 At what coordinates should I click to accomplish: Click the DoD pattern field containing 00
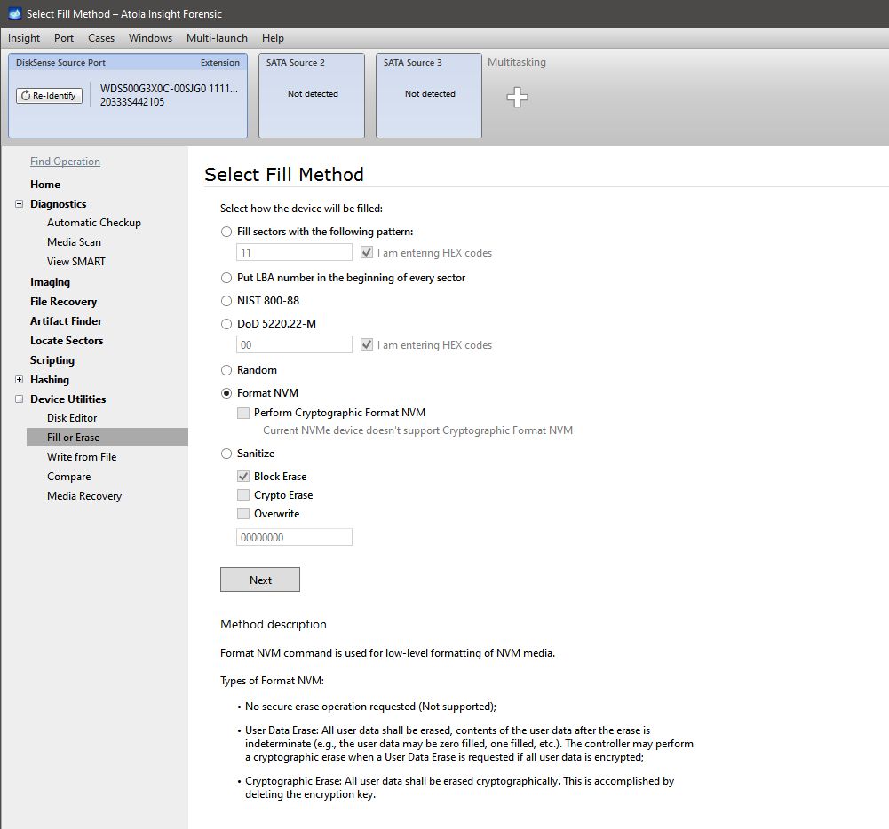294,344
